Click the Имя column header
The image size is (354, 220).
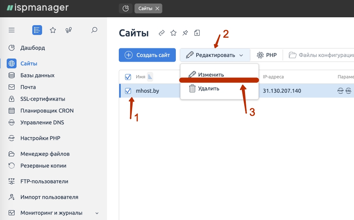140,77
